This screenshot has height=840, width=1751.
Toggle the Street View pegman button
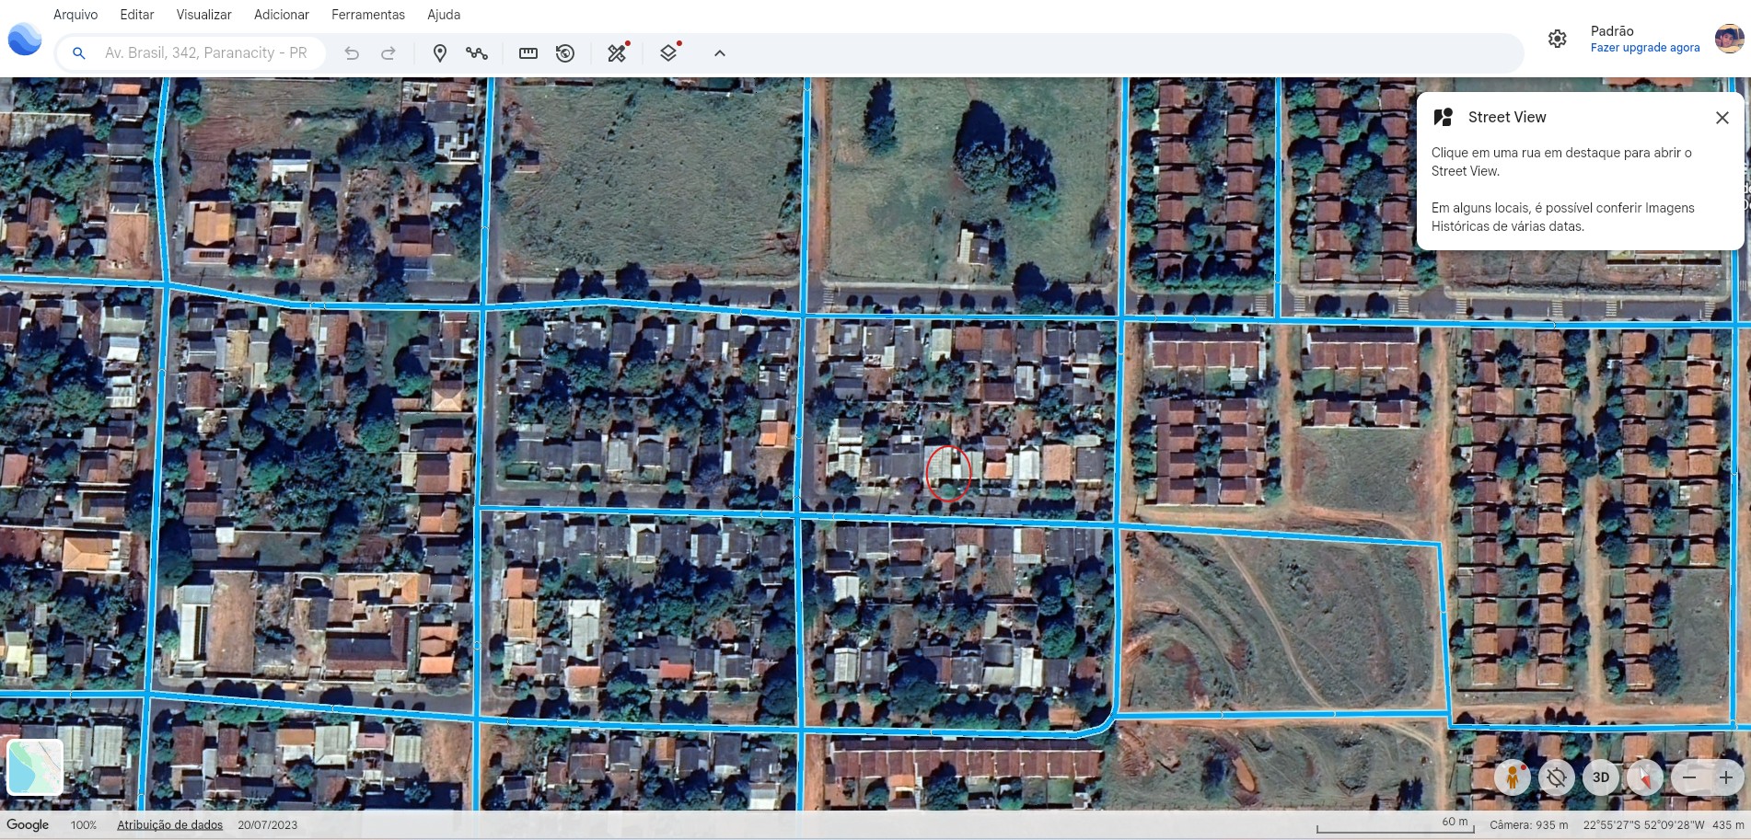point(1512,777)
